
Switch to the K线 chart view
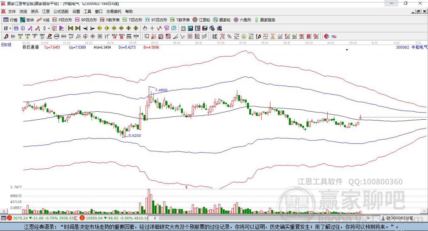click(43, 20)
